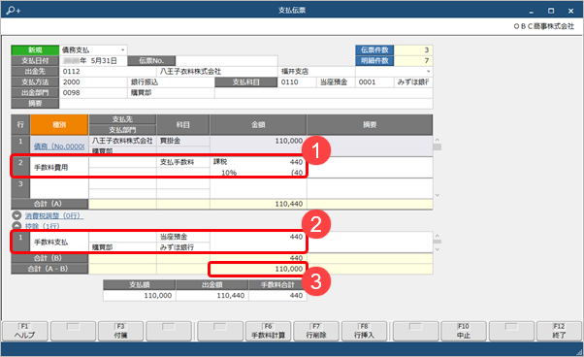Viewport: 584px width, 357px height.
Task: Click the search zoom icon in title bar
Action: click(x=14, y=11)
